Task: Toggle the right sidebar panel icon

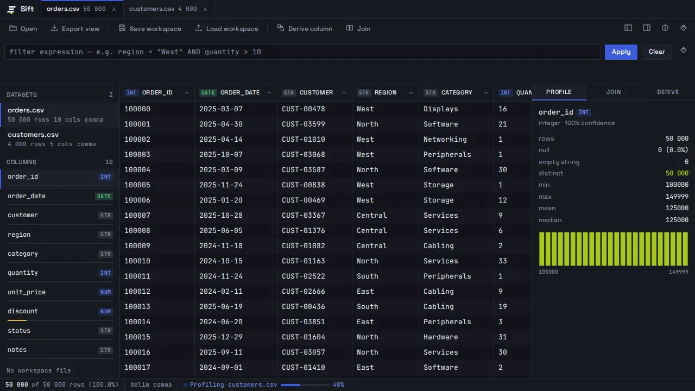Action: [647, 28]
